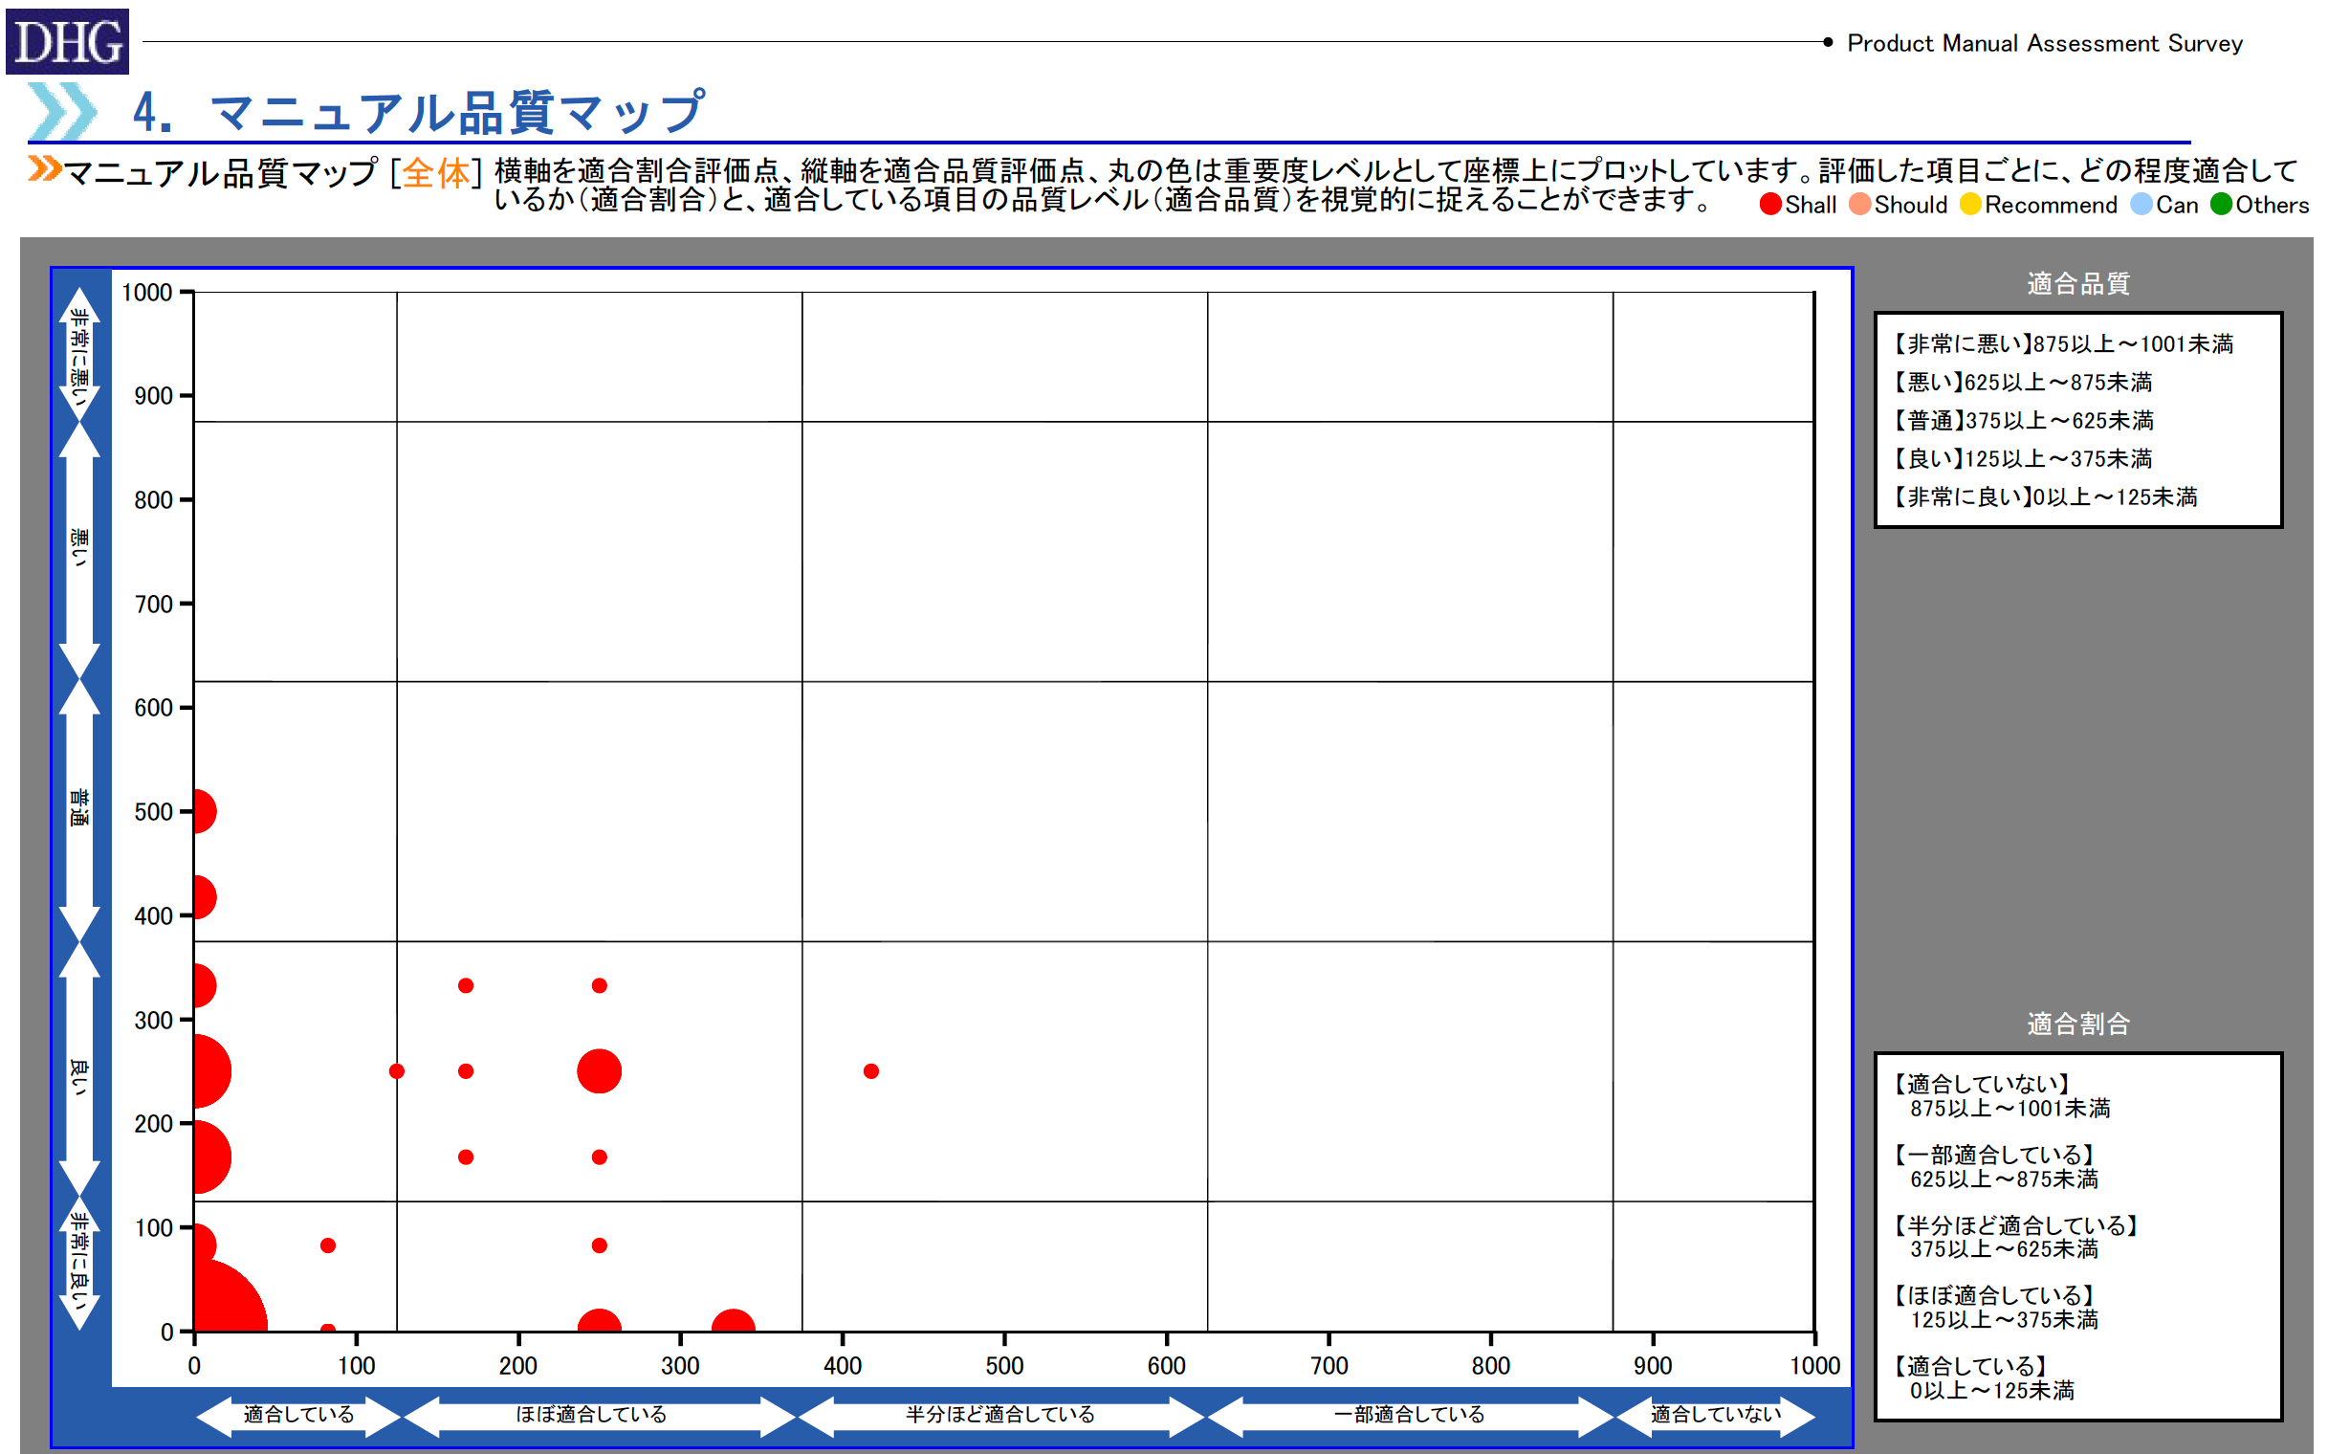Click the 非常に悪い vertical axis arrow
Image resolution: width=2328 pixels, height=1454 pixels.
coord(78,356)
